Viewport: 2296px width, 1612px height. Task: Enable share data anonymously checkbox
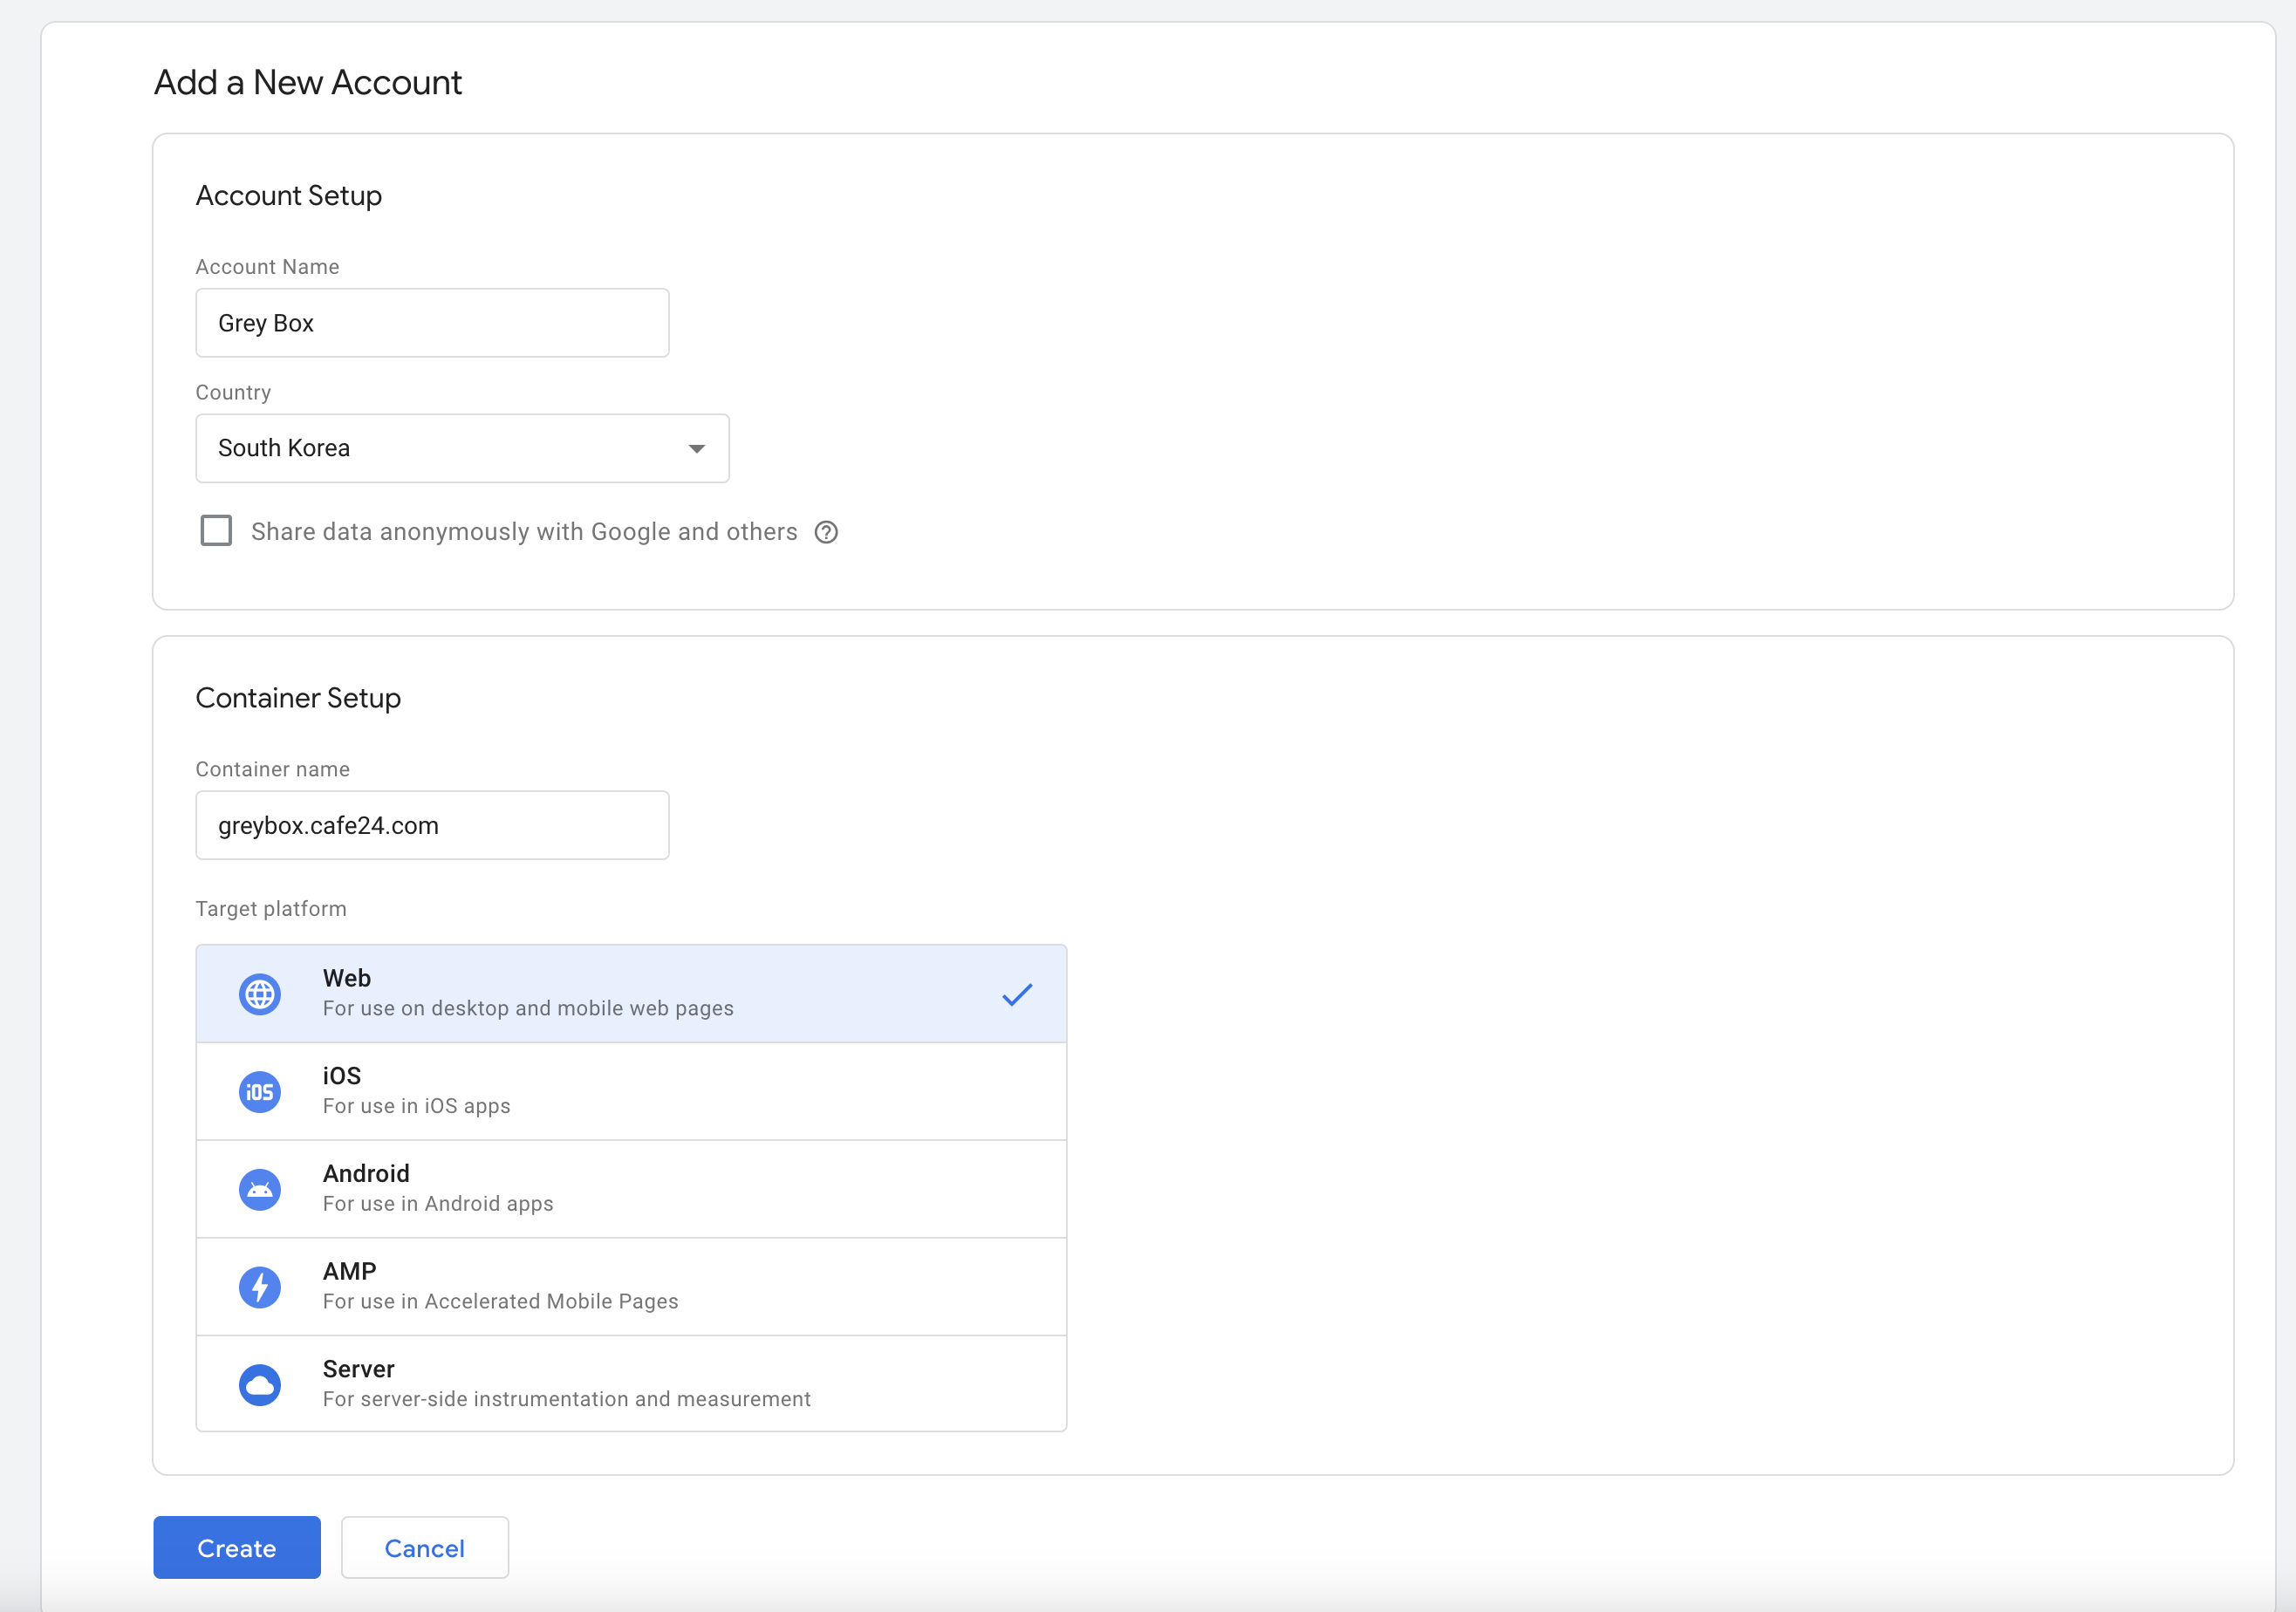tap(216, 531)
